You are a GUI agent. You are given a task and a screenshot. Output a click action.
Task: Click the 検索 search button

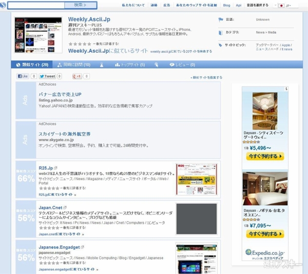click(81, 5)
